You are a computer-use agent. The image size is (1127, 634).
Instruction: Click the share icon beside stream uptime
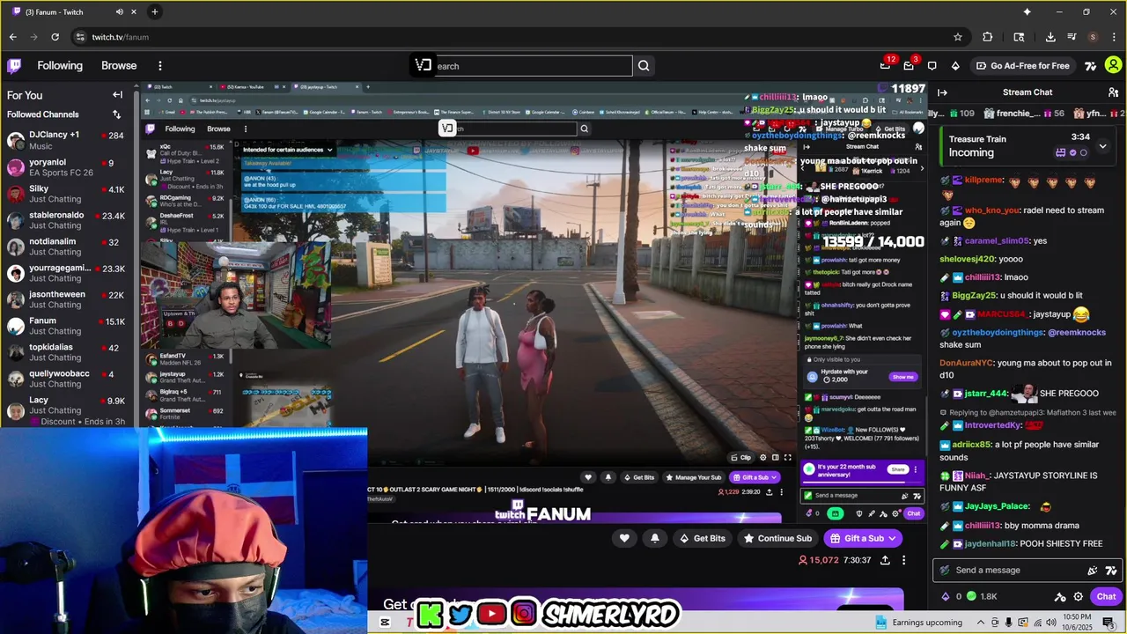click(x=885, y=560)
